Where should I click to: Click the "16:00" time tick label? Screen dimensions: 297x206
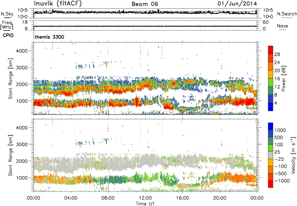(x=182, y=198)
